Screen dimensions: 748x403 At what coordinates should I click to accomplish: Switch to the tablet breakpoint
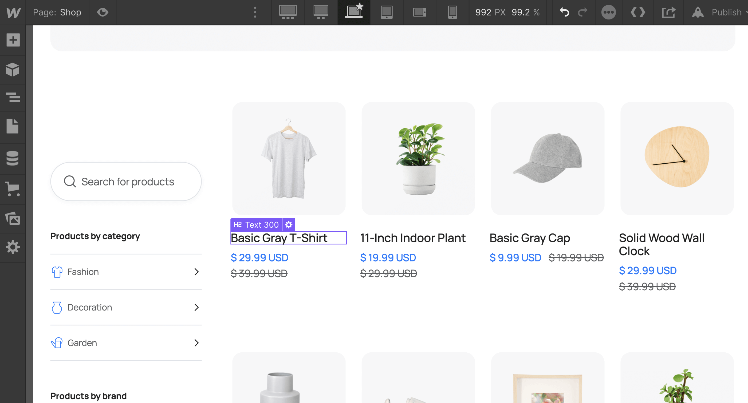tap(387, 12)
